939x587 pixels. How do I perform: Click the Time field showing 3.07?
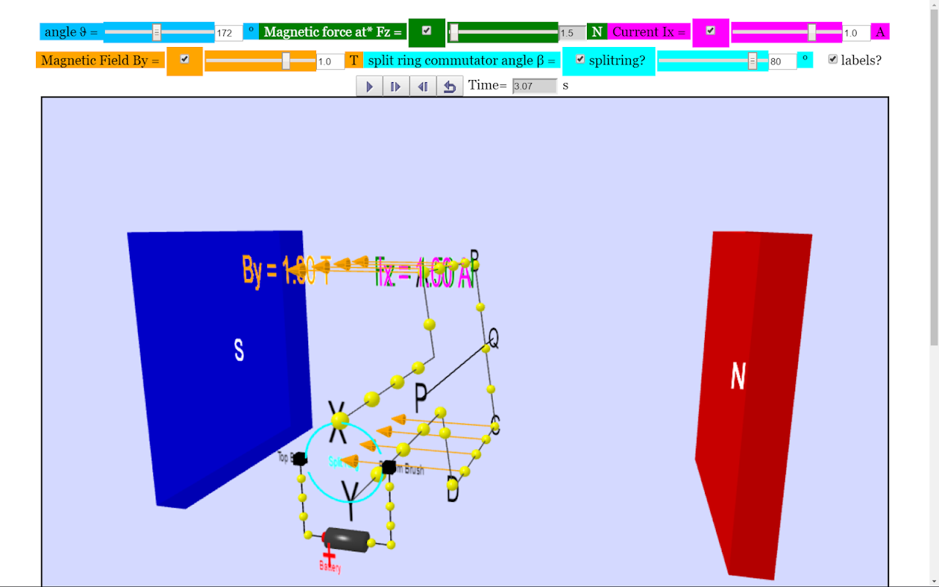[x=535, y=86]
